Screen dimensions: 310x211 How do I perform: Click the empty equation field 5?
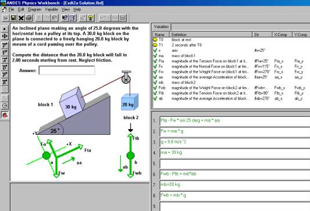pyautogui.click(x=235, y=164)
